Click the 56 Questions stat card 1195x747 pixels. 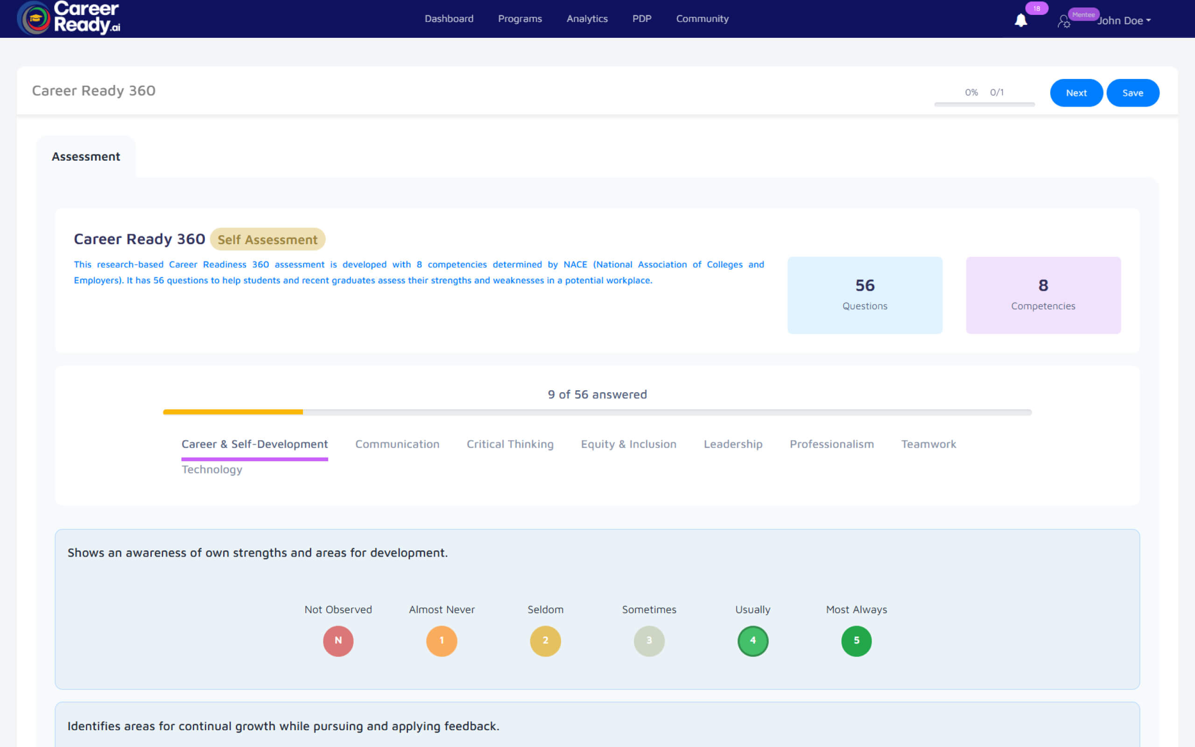[x=865, y=296]
